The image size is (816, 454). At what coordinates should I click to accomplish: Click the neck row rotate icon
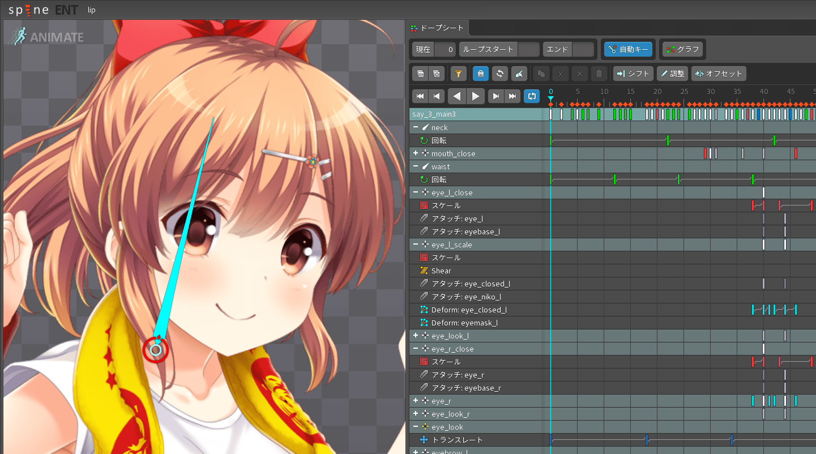424,140
